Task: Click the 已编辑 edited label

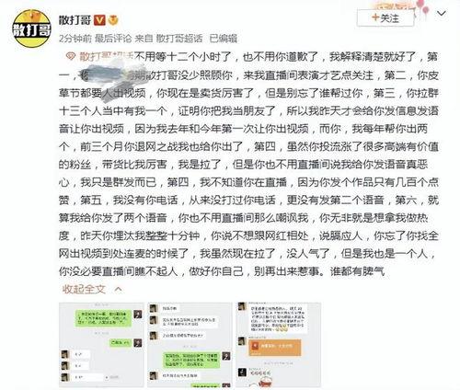Action: (x=224, y=39)
